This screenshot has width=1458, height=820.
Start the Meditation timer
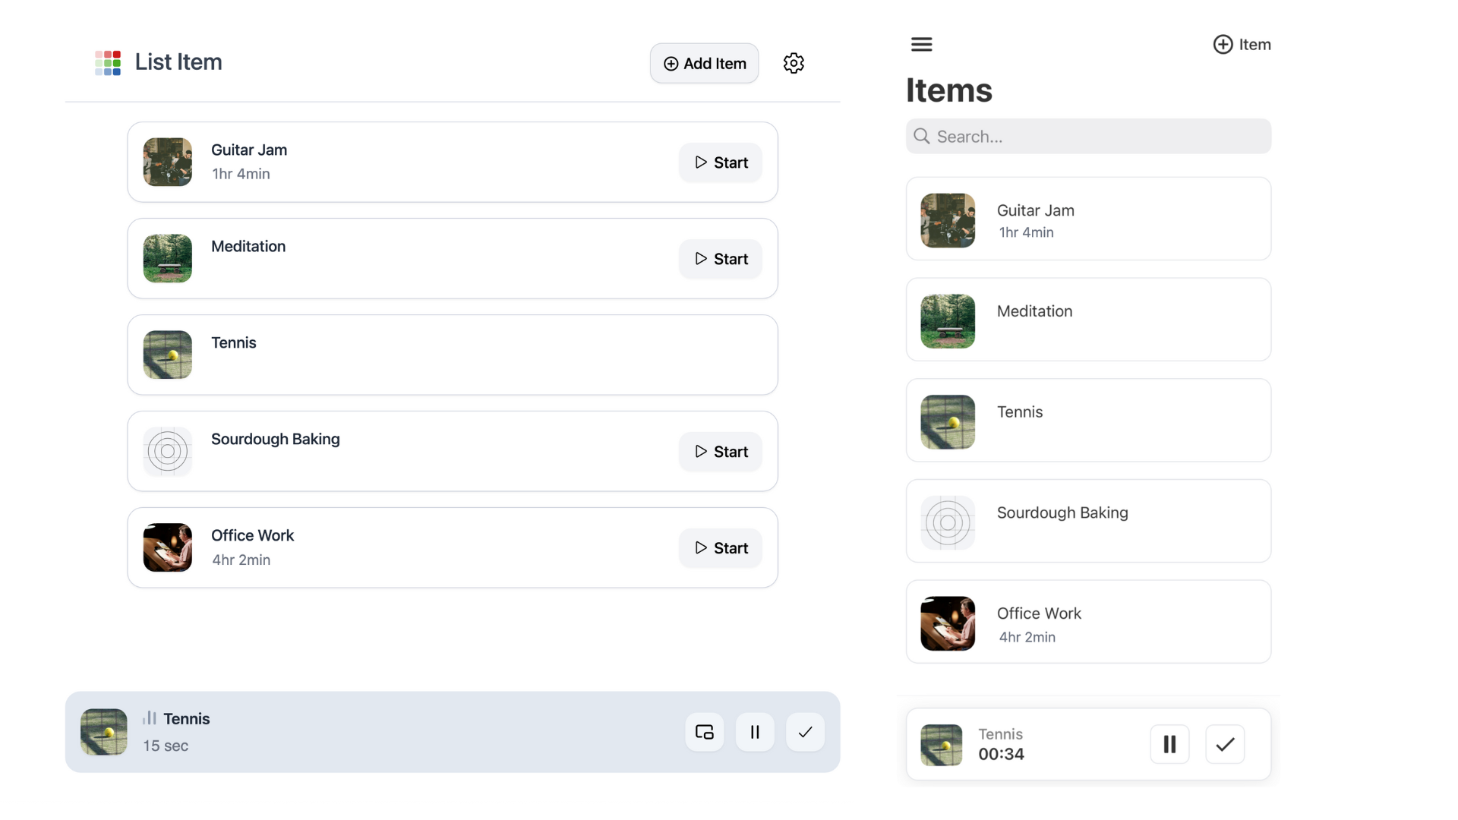coord(721,259)
